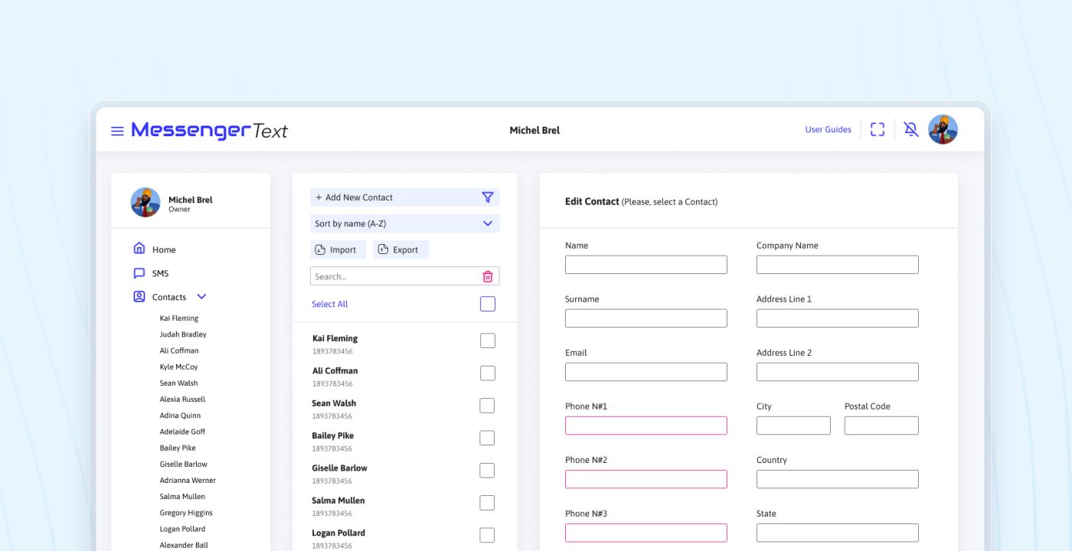Image resolution: width=1072 pixels, height=551 pixels.
Task: Click the trash icon in search box
Action: pyautogui.click(x=488, y=276)
